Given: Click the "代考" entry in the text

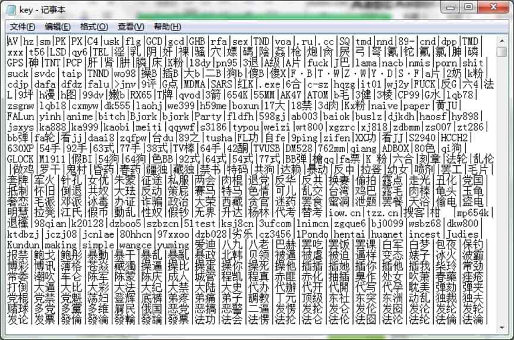Looking at the screenshot, I should (x=285, y=213).
